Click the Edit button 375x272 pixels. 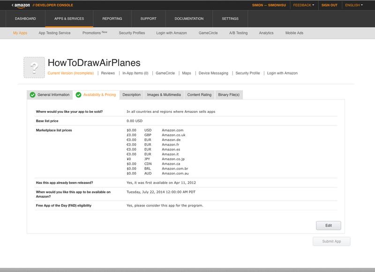point(329,226)
